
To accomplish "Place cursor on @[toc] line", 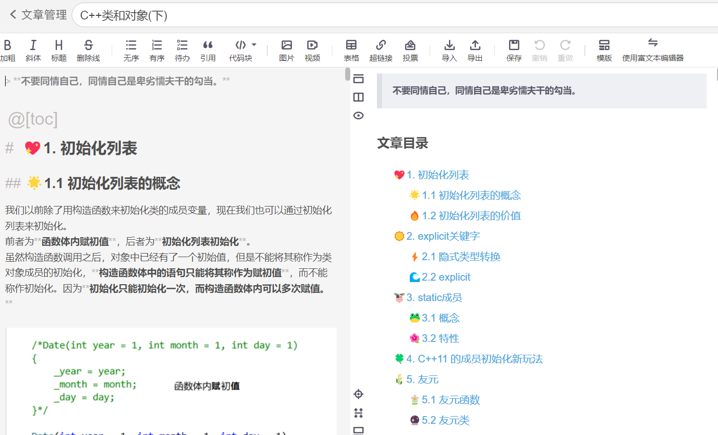I will click(33, 119).
